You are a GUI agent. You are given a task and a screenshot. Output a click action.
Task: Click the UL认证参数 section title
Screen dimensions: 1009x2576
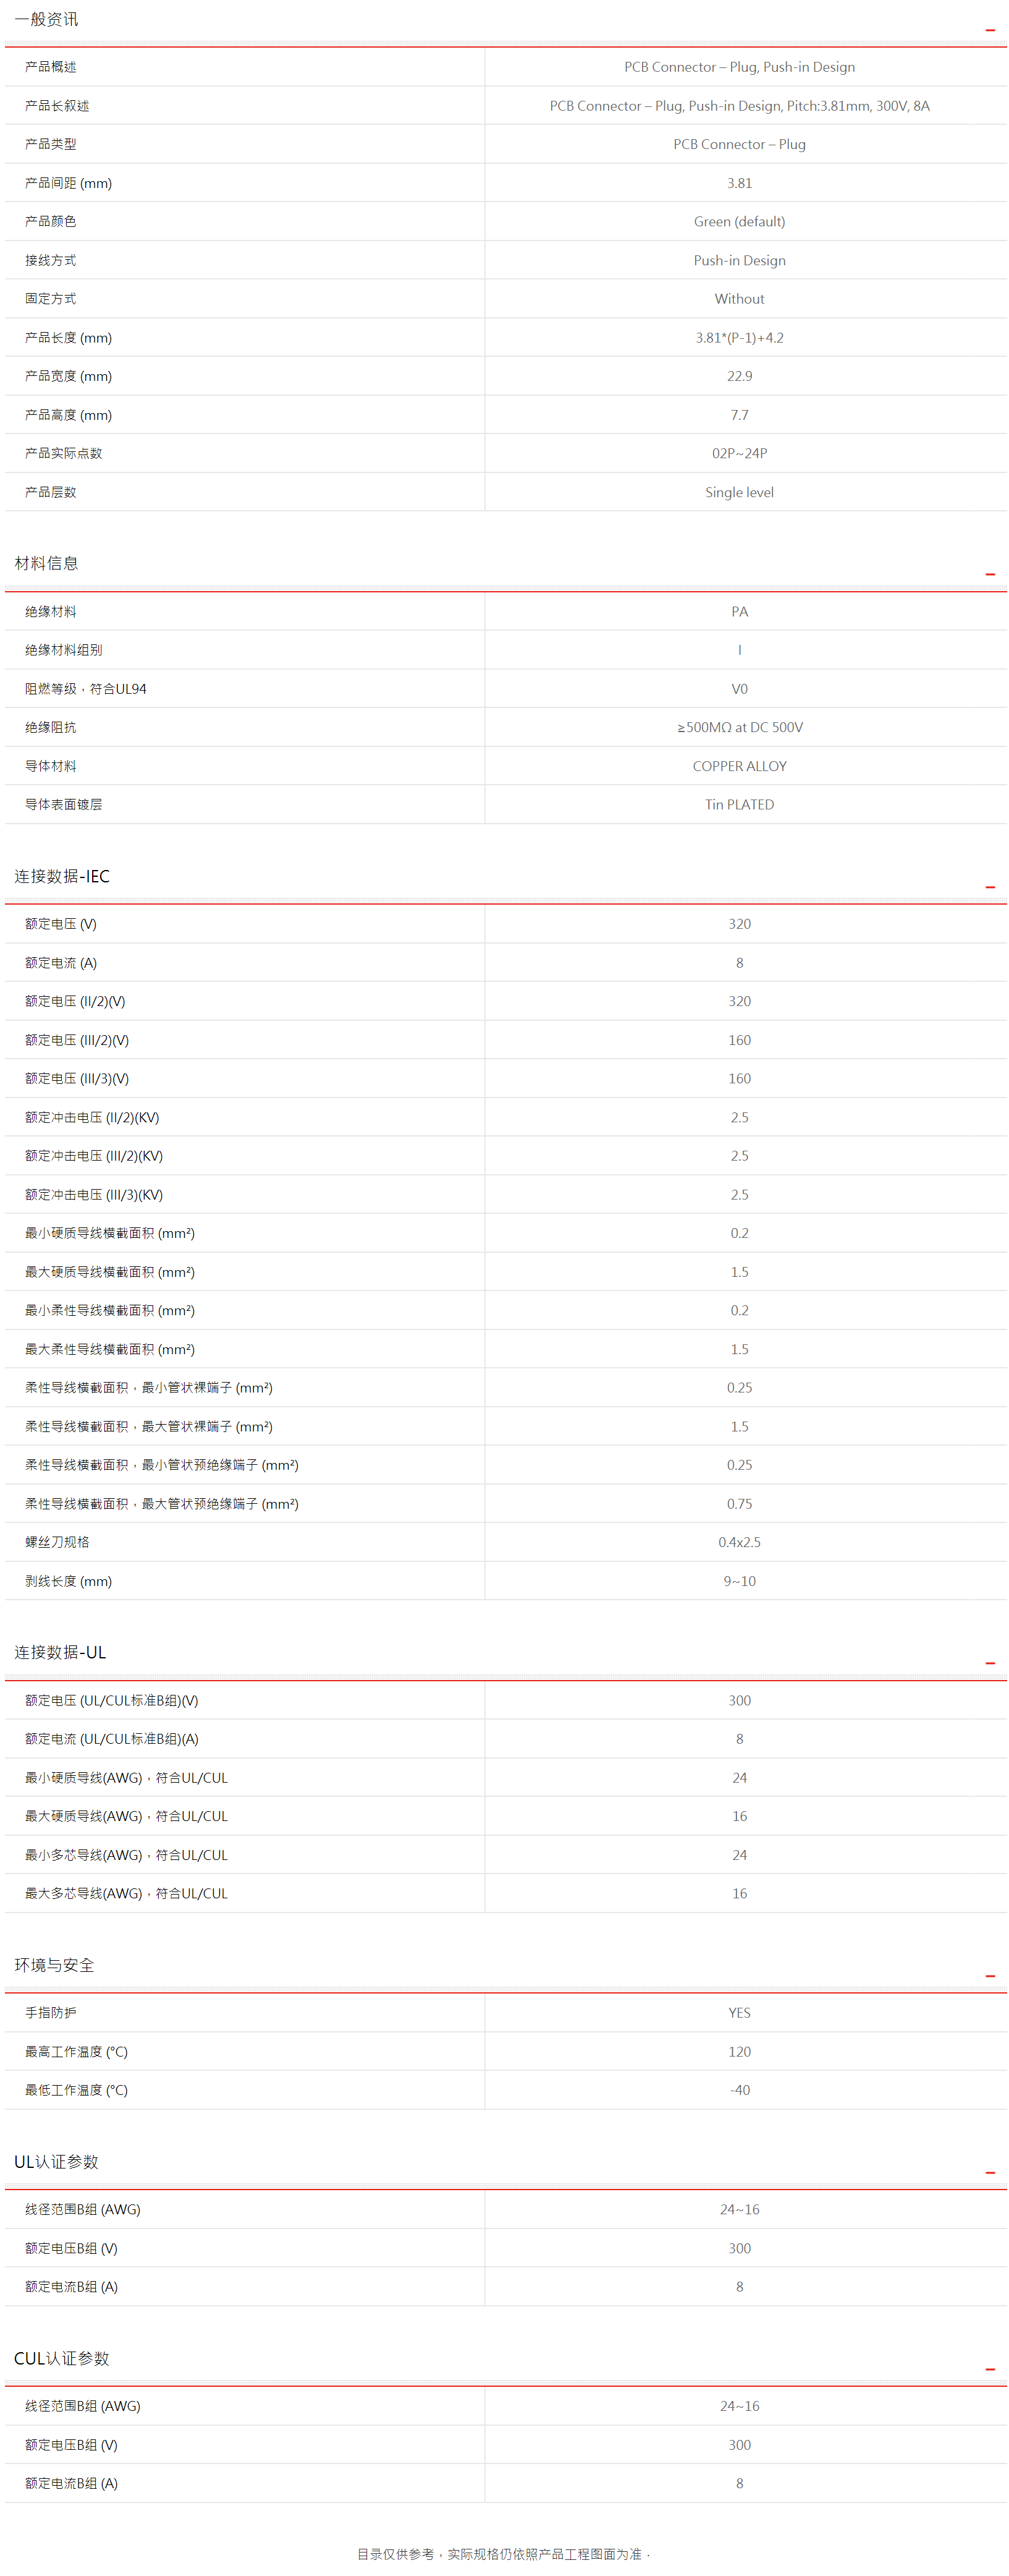(x=56, y=2161)
